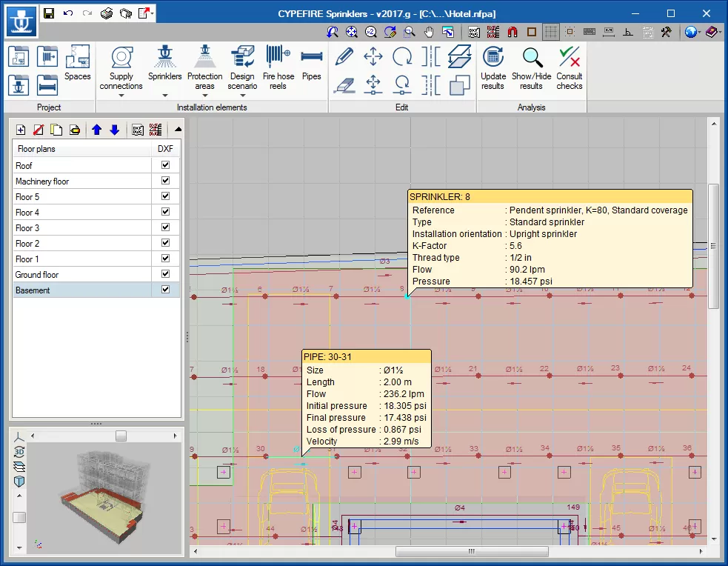Move the floor plan up with the blue arrow

(x=96, y=130)
